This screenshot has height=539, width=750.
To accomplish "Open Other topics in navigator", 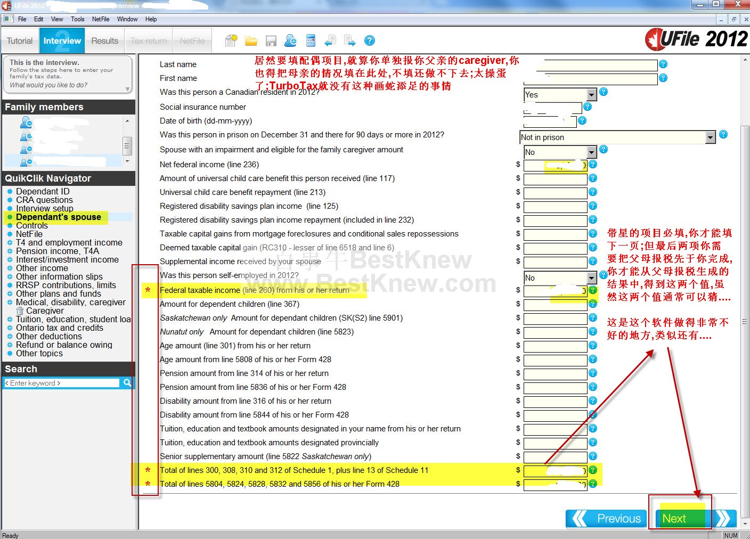I will point(39,354).
